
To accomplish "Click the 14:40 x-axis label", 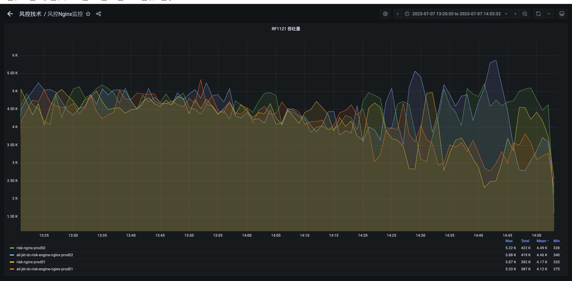I will 478,235.
